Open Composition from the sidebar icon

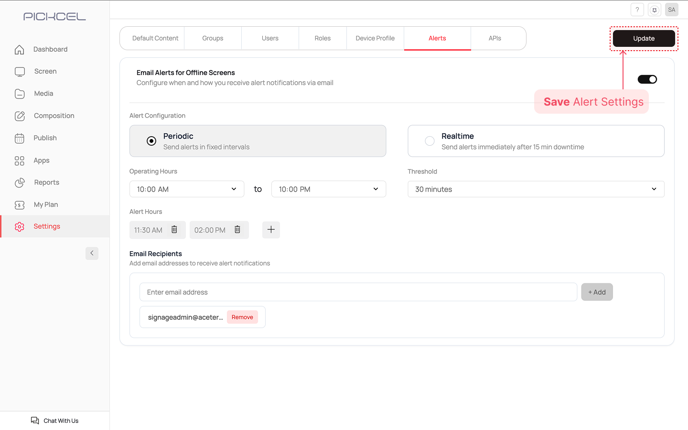(20, 116)
